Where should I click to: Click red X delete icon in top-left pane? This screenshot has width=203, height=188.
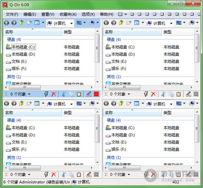point(53,94)
